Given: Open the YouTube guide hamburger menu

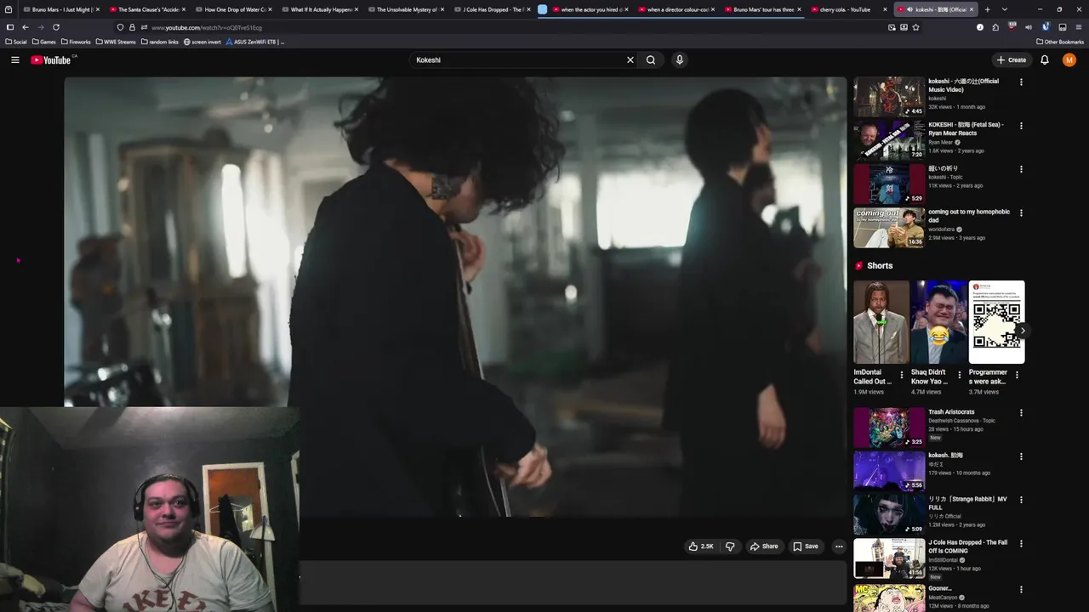Looking at the screenshot, I should (14, 59).
